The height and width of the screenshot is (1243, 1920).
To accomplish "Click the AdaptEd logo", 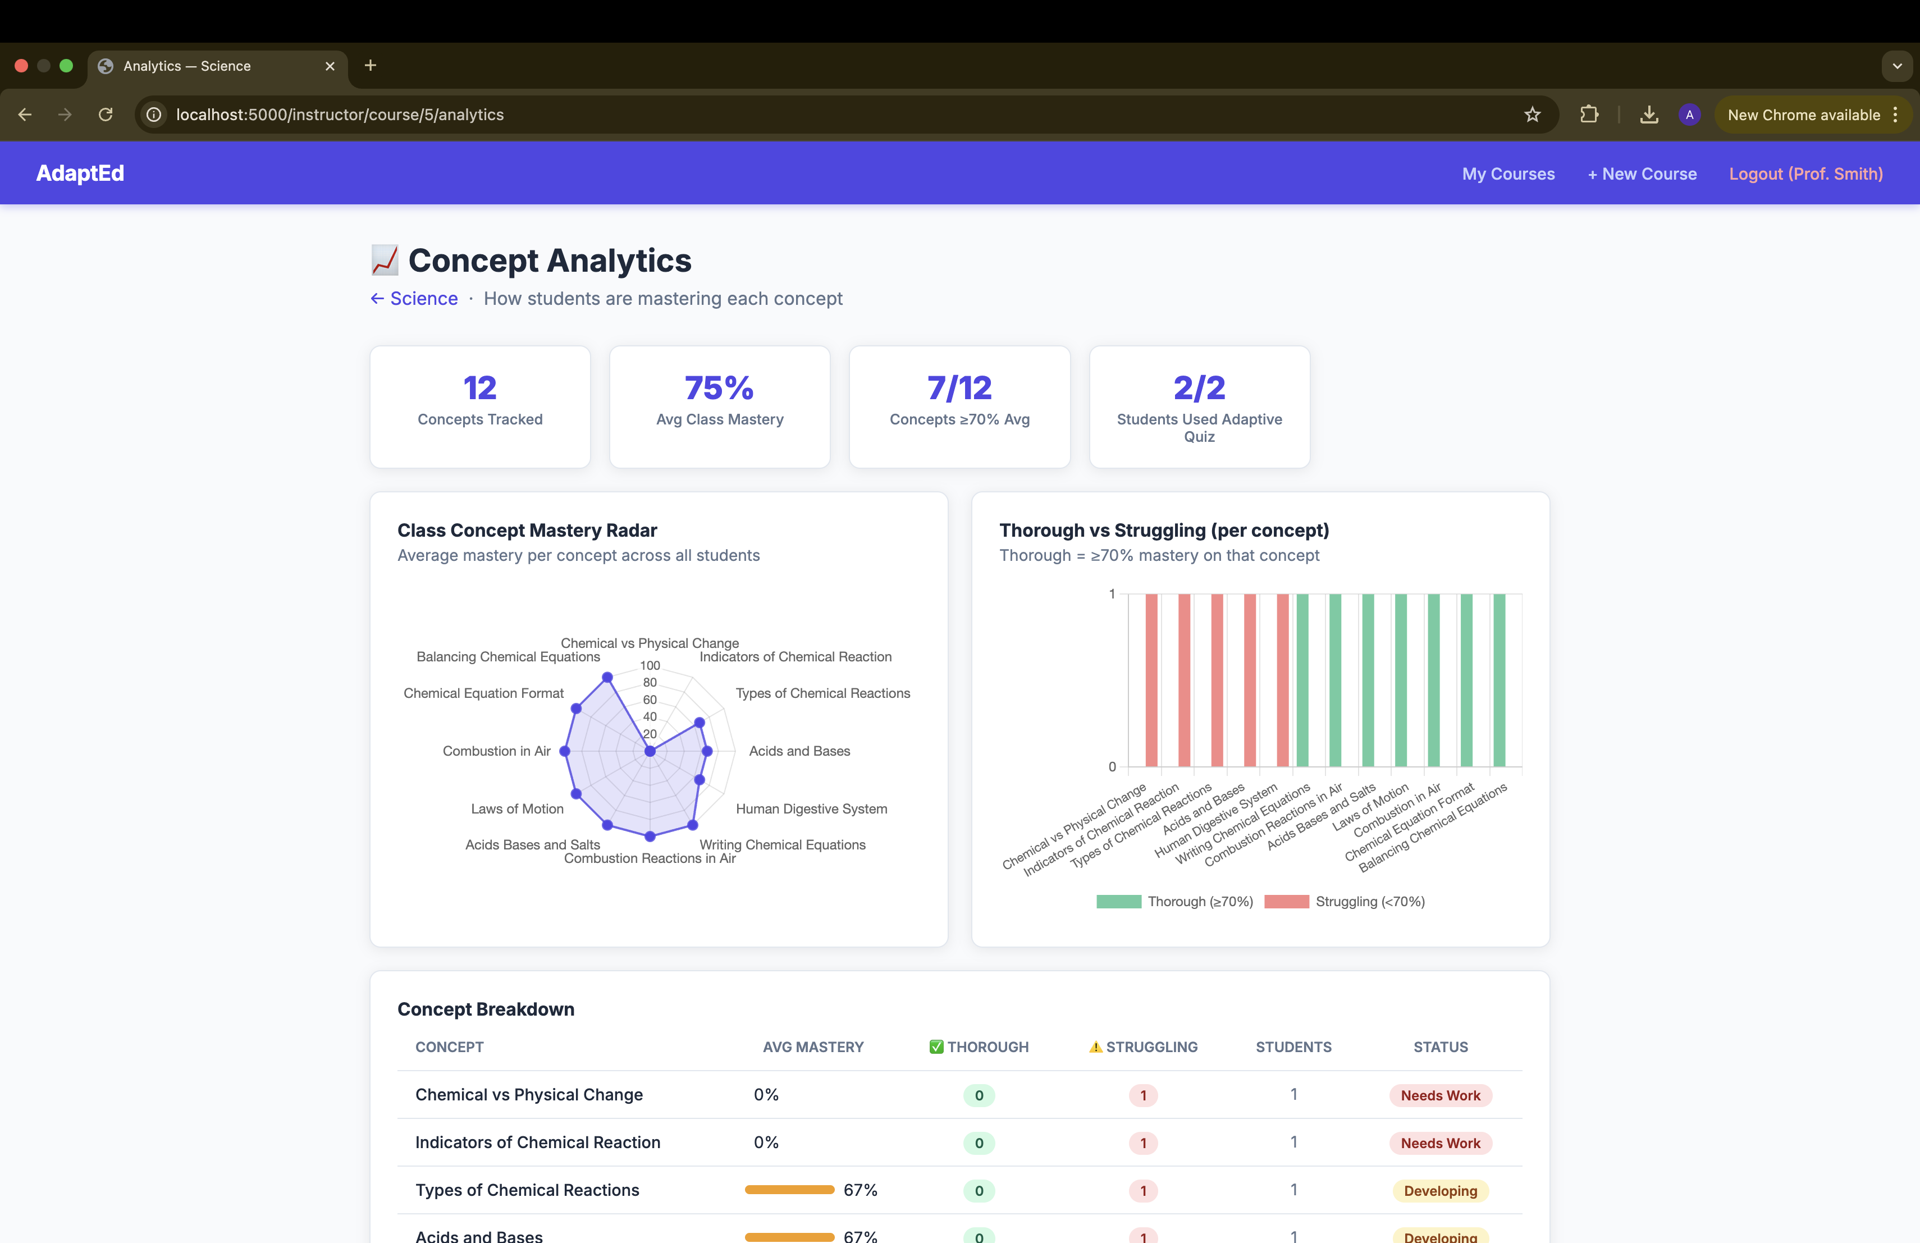I will [x=80, y=172].
